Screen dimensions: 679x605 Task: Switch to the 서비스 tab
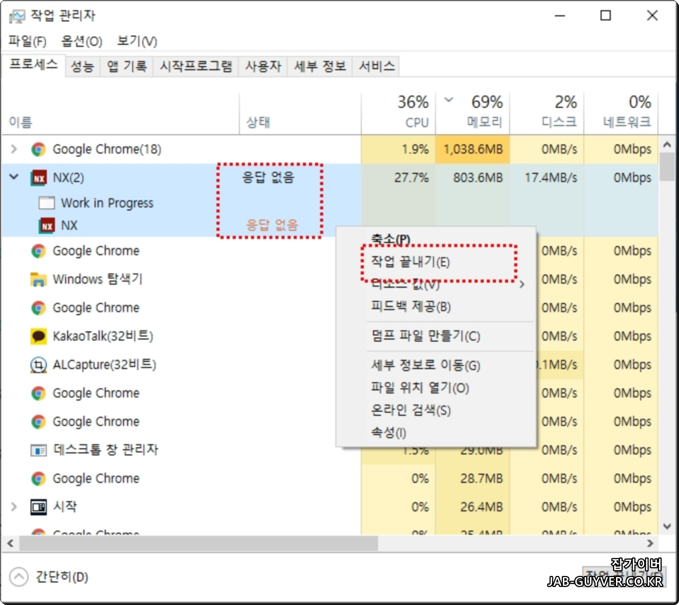coord(376,67)
